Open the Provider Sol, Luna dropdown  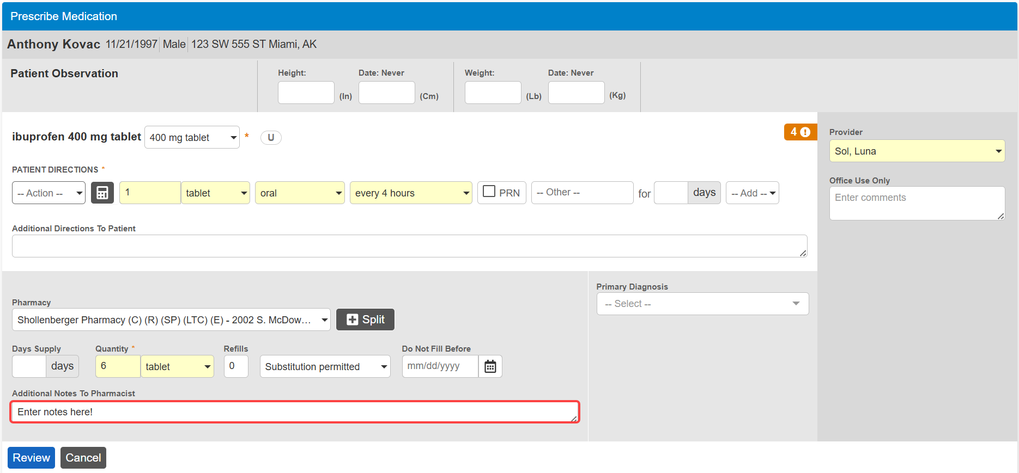tap(917, 151)
